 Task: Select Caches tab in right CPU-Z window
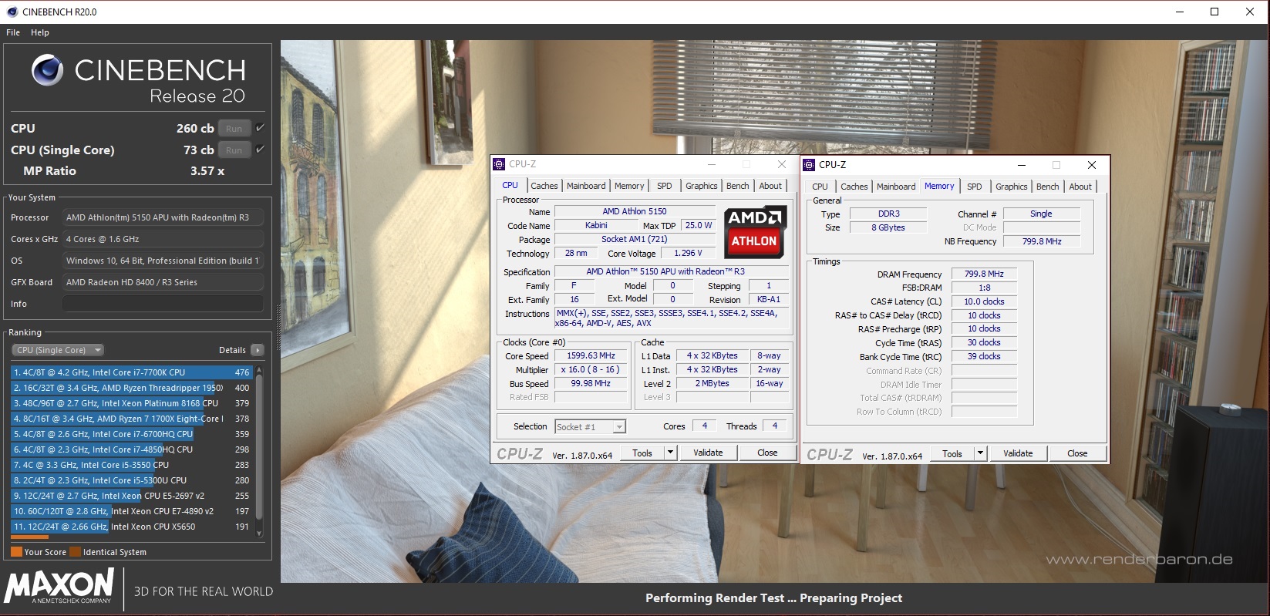[854, 187]
